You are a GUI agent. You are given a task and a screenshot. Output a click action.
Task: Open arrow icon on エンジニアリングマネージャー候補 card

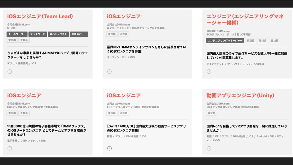tap(209, 71)
